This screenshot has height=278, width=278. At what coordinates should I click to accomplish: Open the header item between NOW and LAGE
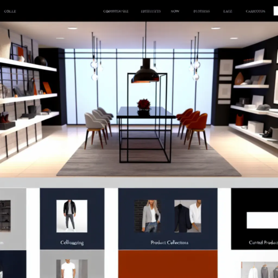pos(202,11)
